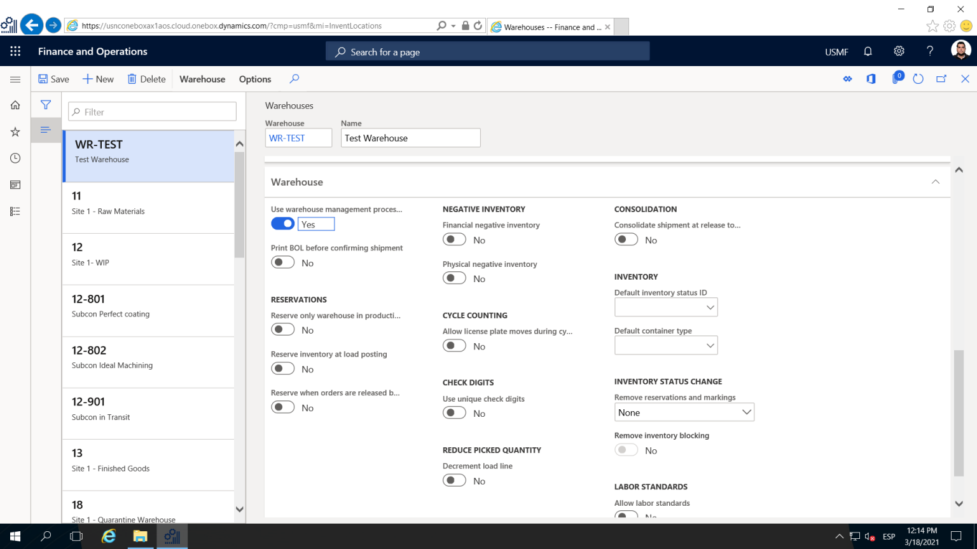977x549 pixels.
Task: Open the Options menu
Action: 254,79
